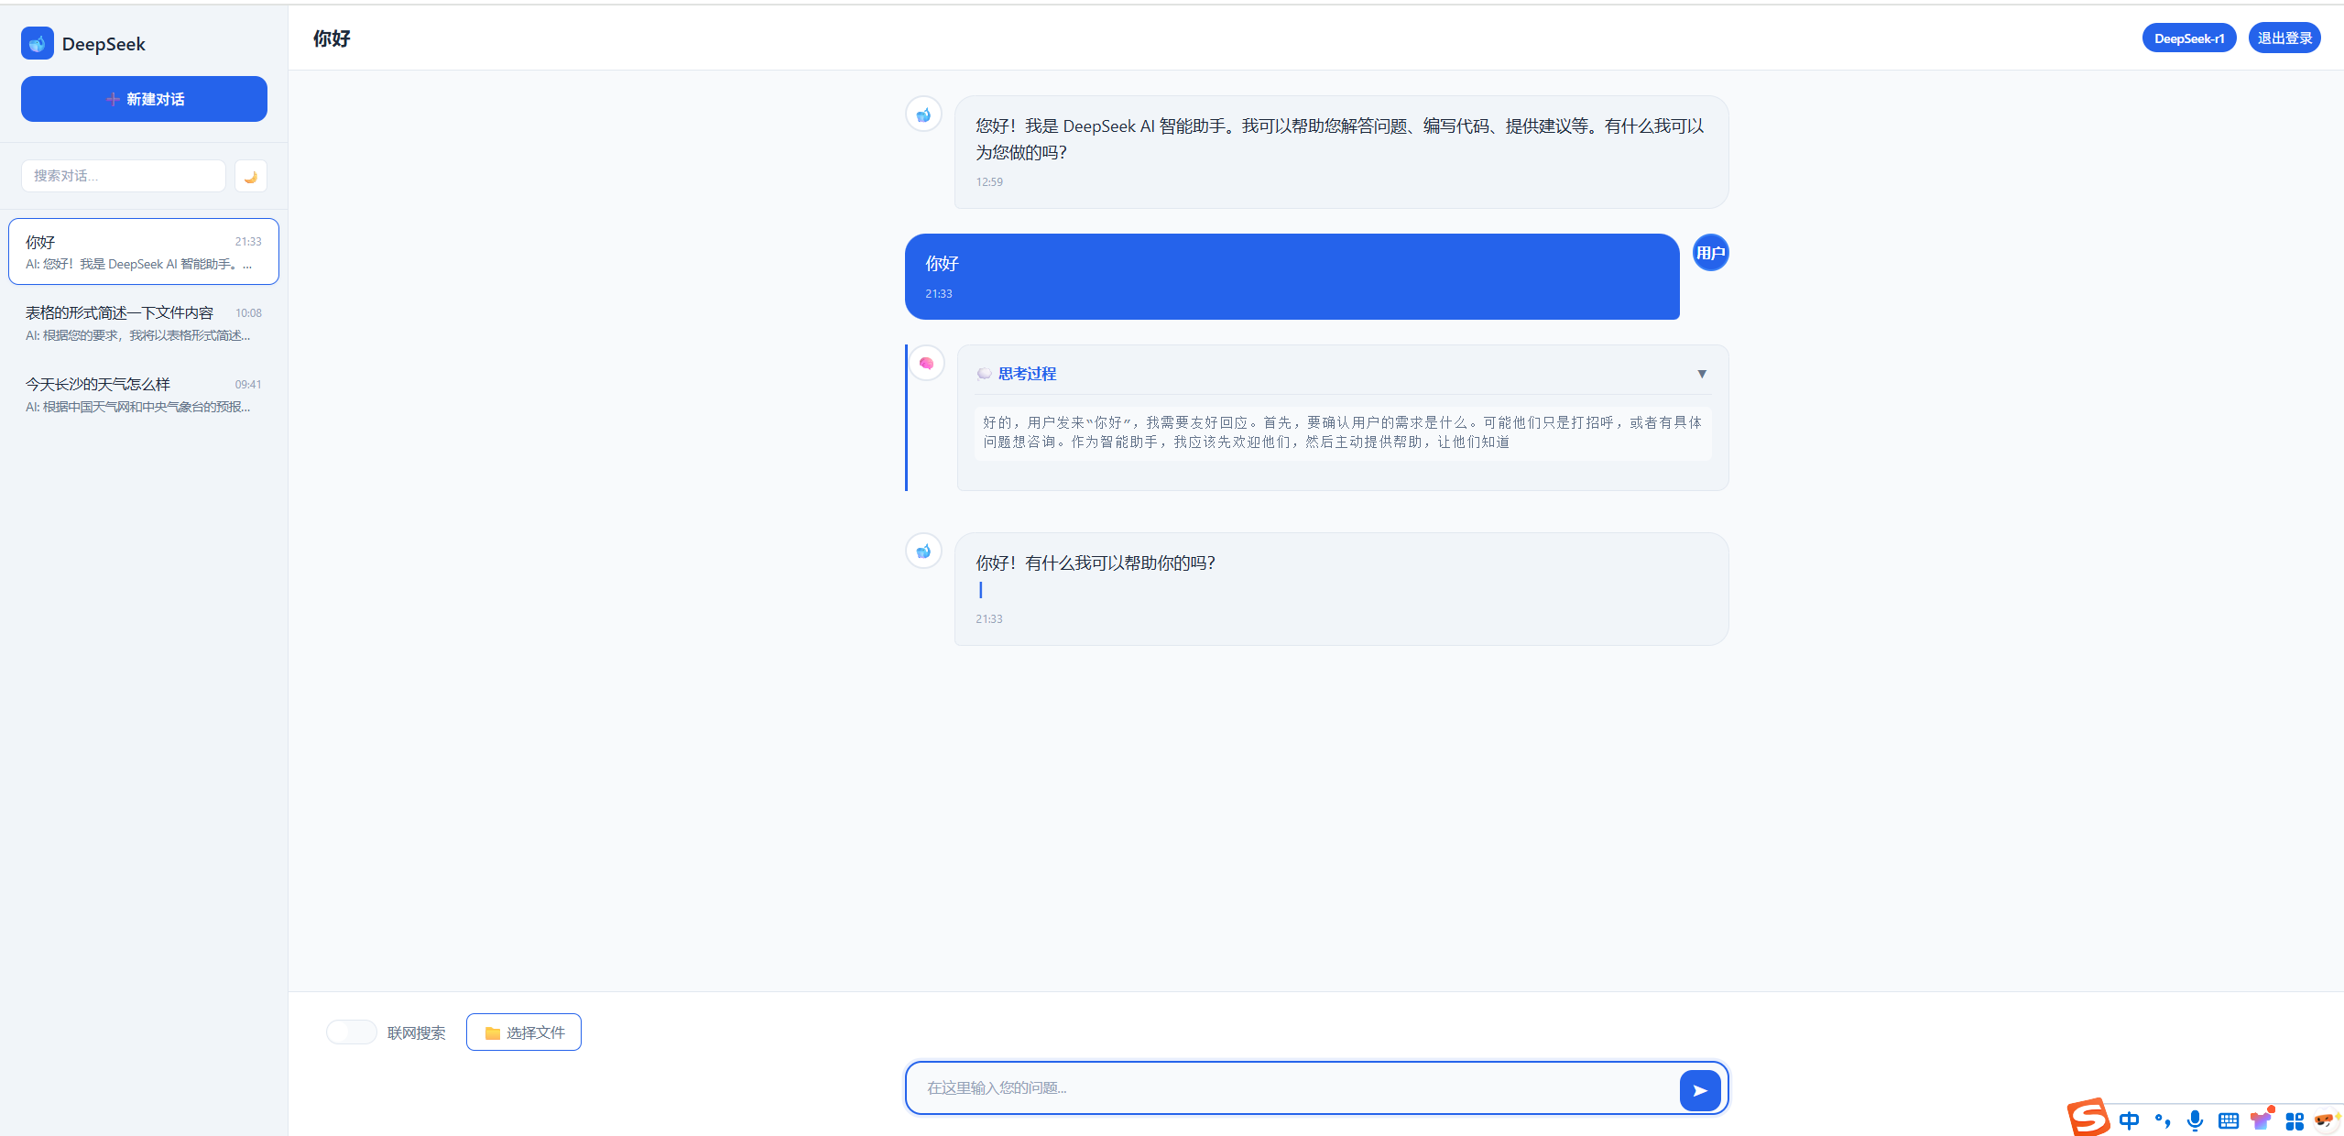Start a new chat with 新建对话

tap(144, 99)
